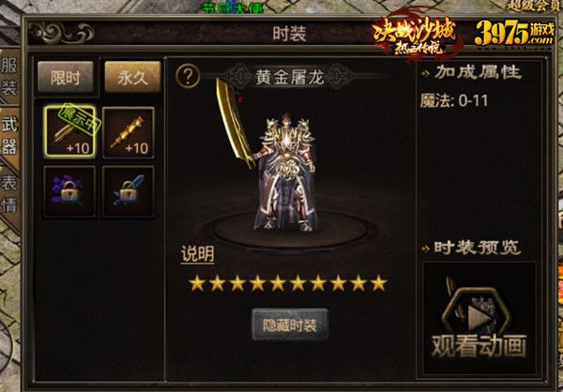This screenshot has height=392, width=563.
Task: Click the first gold star rating
Action: click(197, 283)
